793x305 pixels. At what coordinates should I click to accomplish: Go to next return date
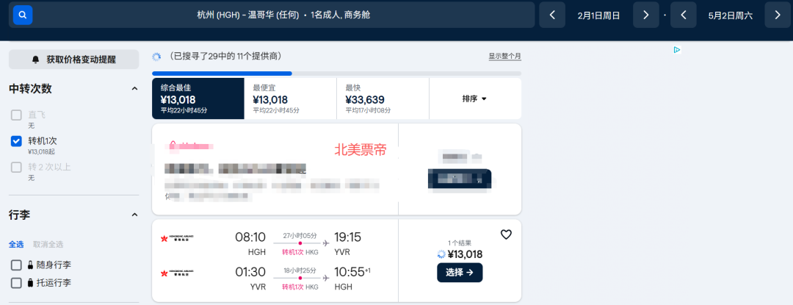coord(777,15)
